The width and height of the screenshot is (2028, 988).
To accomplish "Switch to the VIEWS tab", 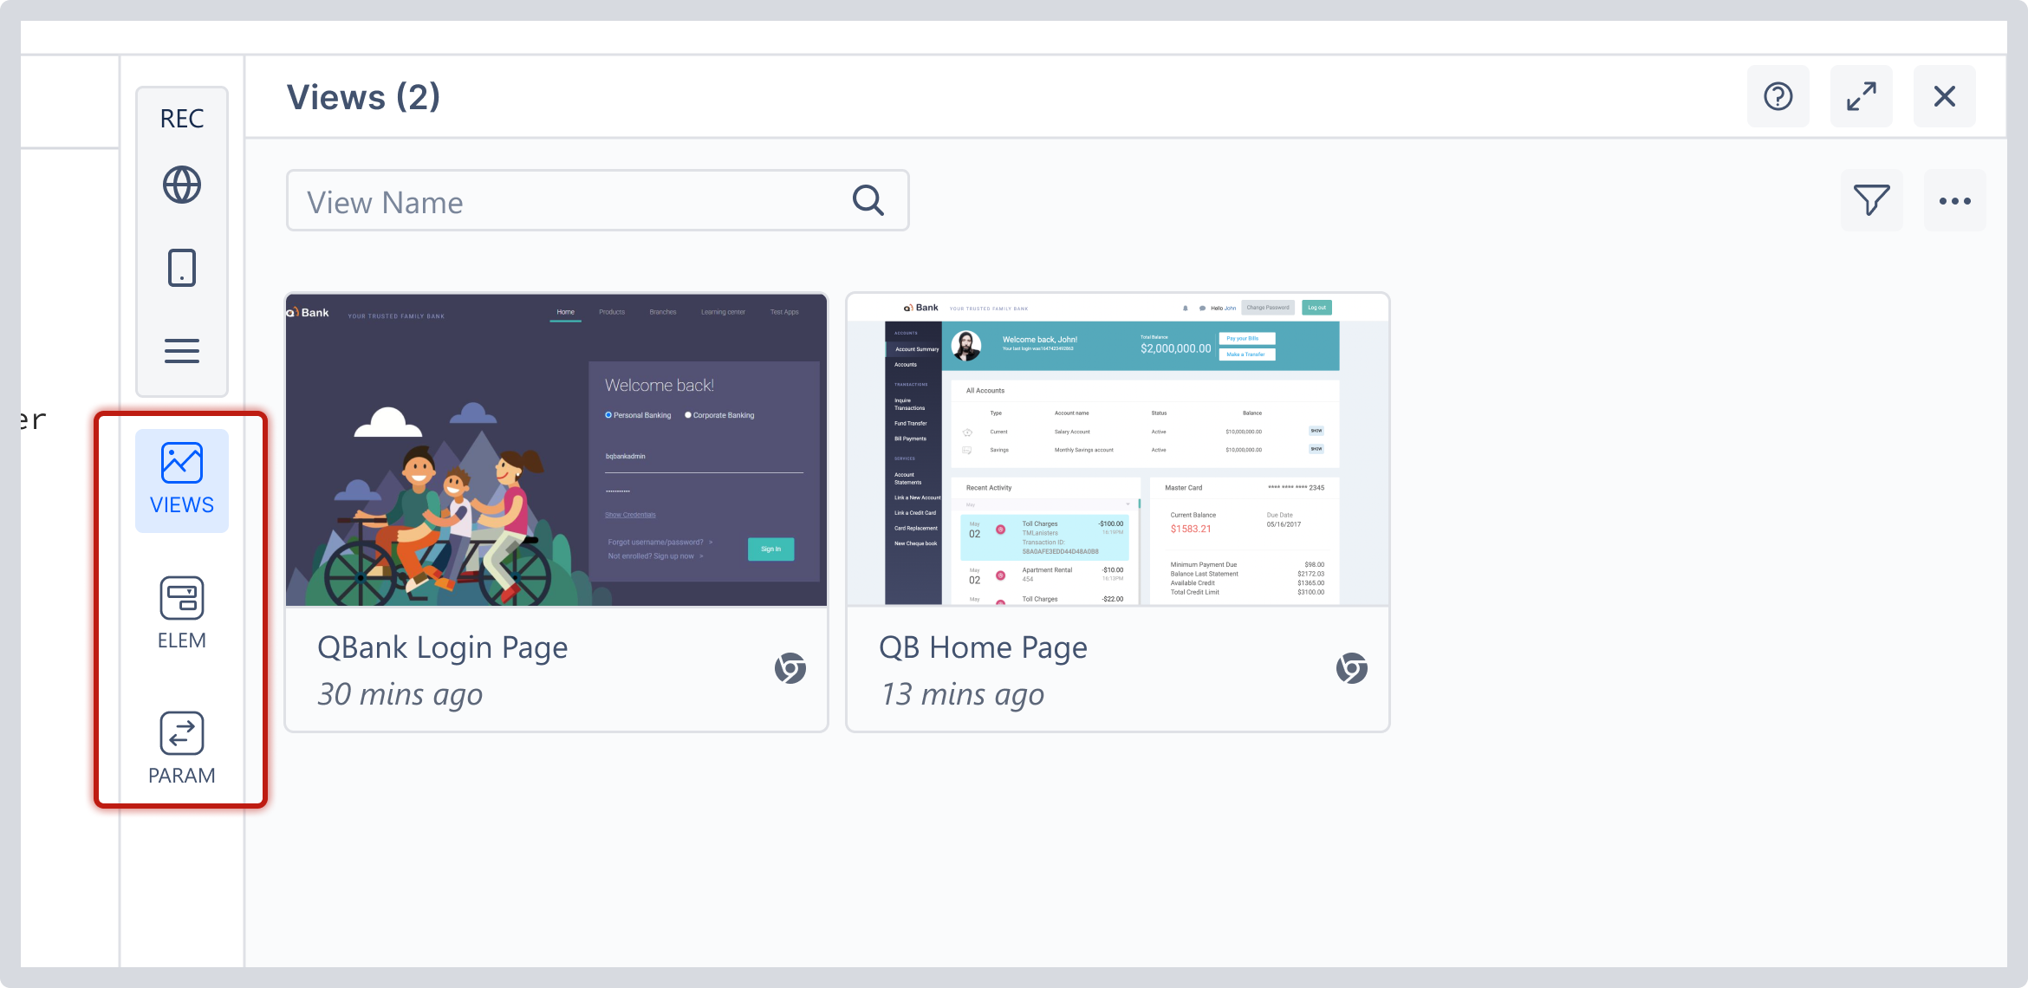I will coord(182,480).
